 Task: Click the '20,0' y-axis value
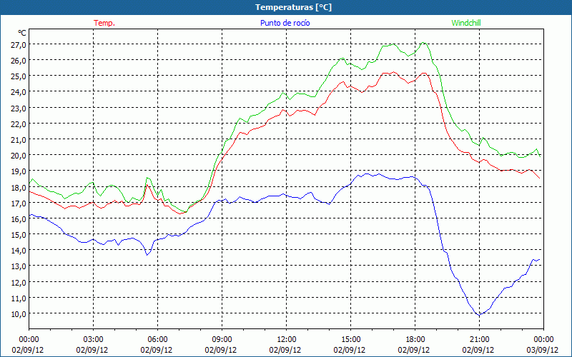19,155
